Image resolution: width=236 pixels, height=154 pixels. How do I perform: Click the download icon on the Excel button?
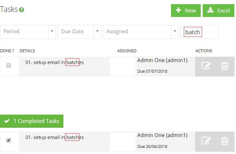(x=210, y=10)
